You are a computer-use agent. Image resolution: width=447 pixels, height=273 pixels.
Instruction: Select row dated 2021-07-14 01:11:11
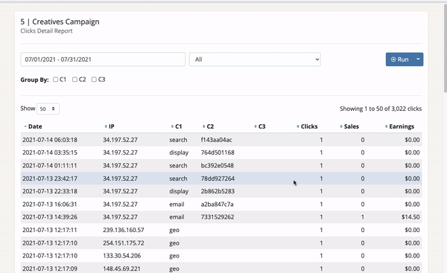coord(221,165)
